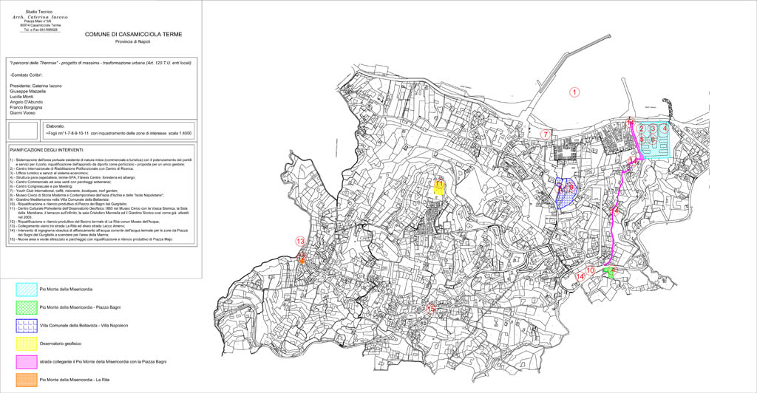Image resolution: width=757 pixels, height=393 pixels.
Task: Click map marker number 11 on yellow area
Action: pyautogui.click(x=439, y=183)
